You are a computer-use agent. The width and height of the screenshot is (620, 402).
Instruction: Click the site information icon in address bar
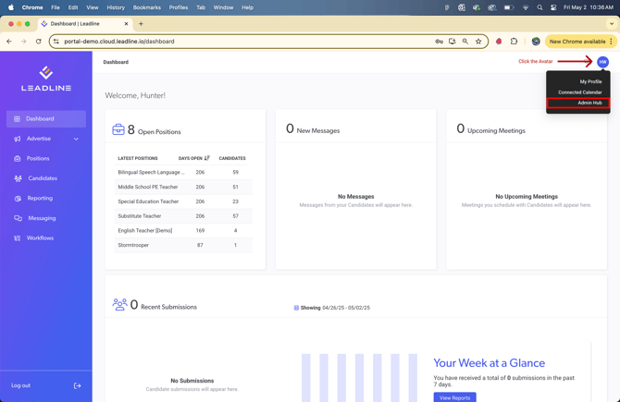(56, 41)
